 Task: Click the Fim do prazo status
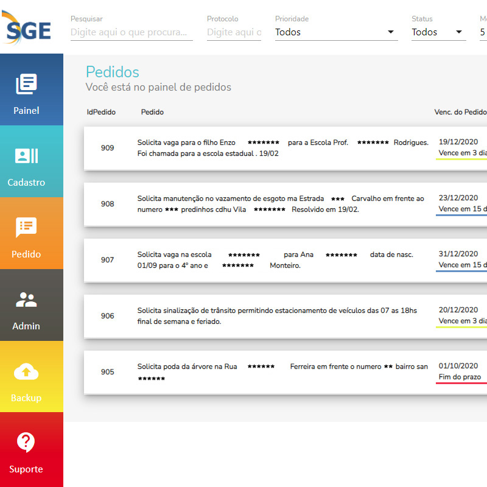[460, 377]
